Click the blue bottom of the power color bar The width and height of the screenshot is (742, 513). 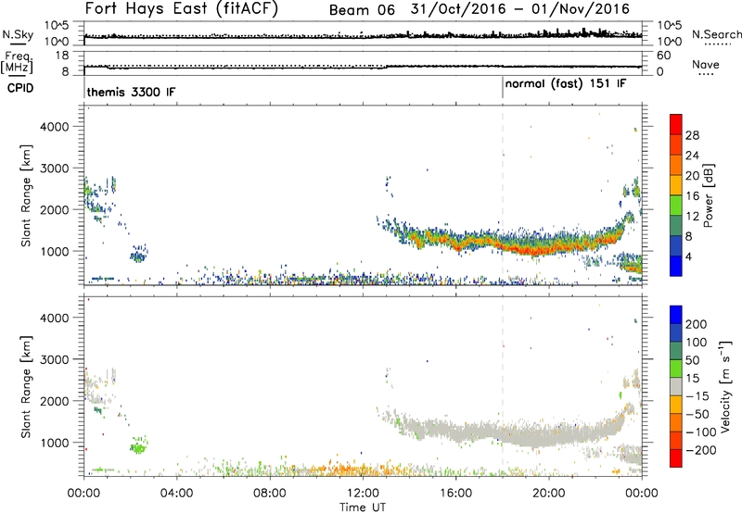click(676, 266)
